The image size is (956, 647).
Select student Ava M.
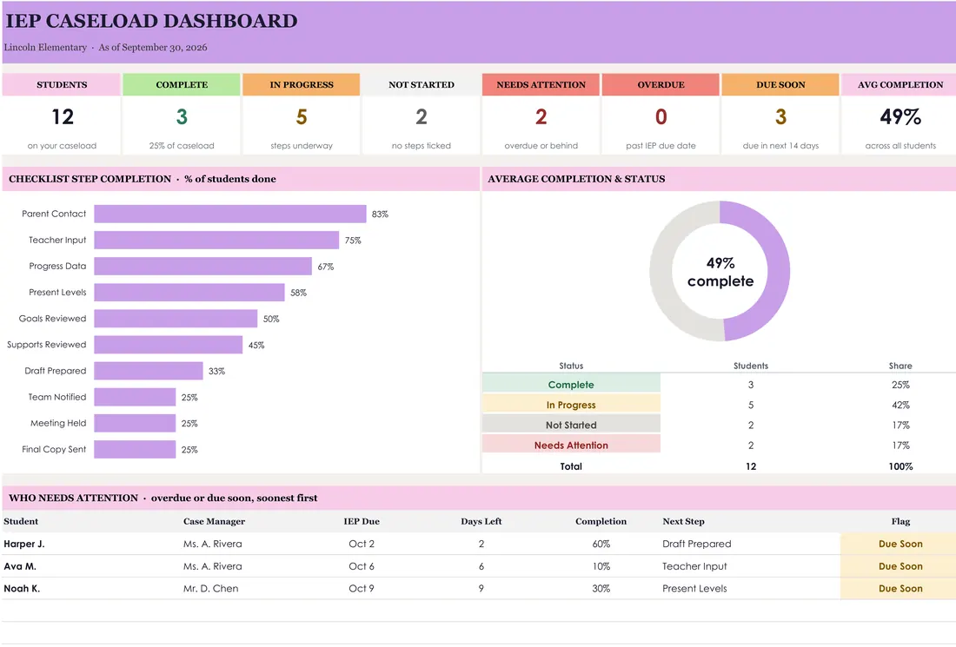[x=19, y=566]
